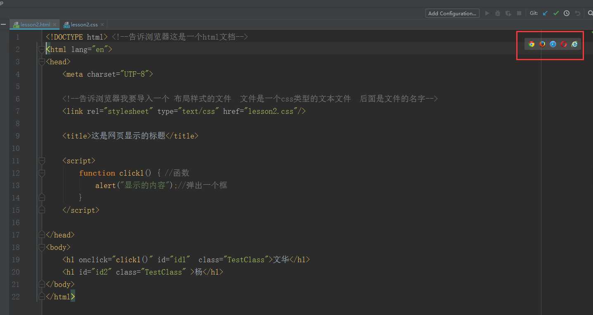Switch to the lesson2.css tab

(84, 25)
